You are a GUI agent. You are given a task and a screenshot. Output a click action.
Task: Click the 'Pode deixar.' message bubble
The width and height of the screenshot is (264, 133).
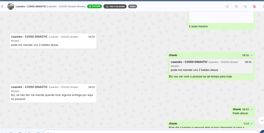click(243, 111)
